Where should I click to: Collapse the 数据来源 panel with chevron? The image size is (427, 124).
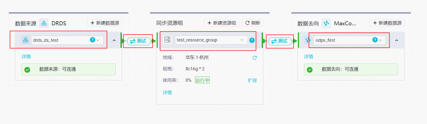tap(114, 40)
